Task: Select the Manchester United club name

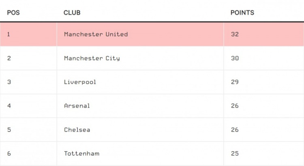Action: click(96, 34)
